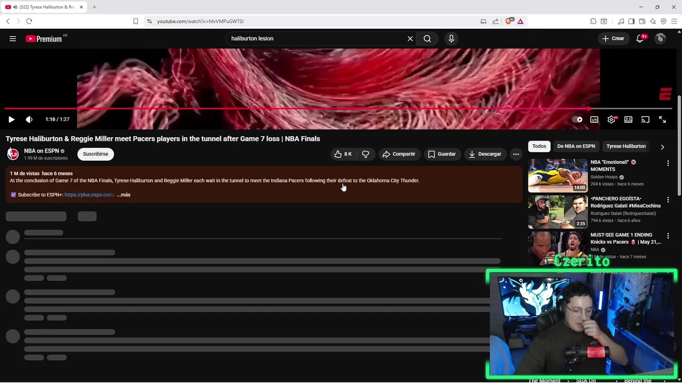This screenshot has height=383, width=682.
Task: Open options menu for NBA "Emotional" MOMENTS
Action: tap(668, 163)
